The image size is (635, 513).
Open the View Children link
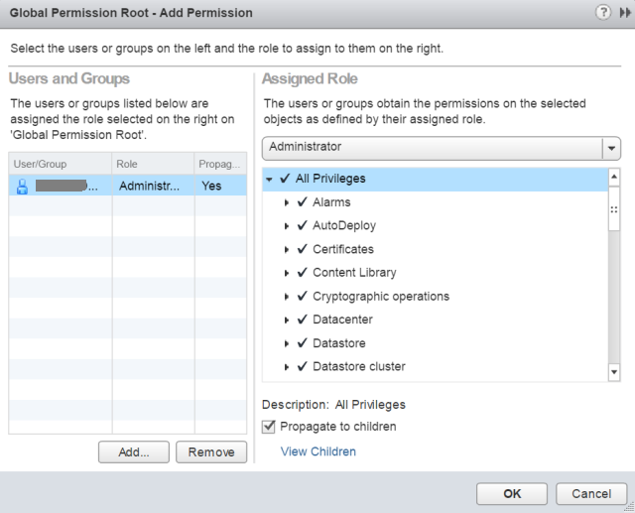(x=317, y=451)
